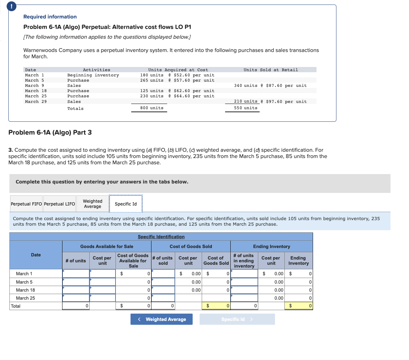
Task: Click the Weighted Average navigation button
Action: click(x=161, y=319)
